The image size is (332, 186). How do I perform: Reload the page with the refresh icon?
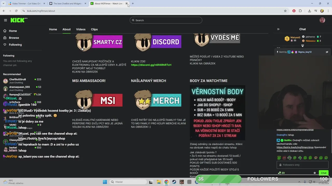16,11
